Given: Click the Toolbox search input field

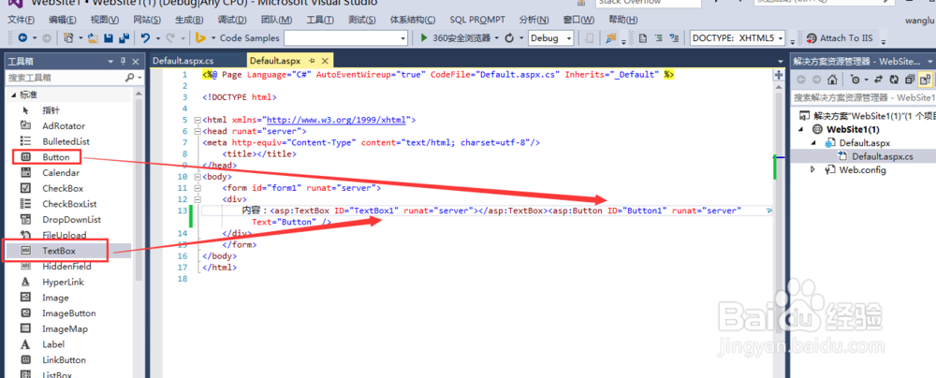Looking at the screenshot, I should pos(65,78).
